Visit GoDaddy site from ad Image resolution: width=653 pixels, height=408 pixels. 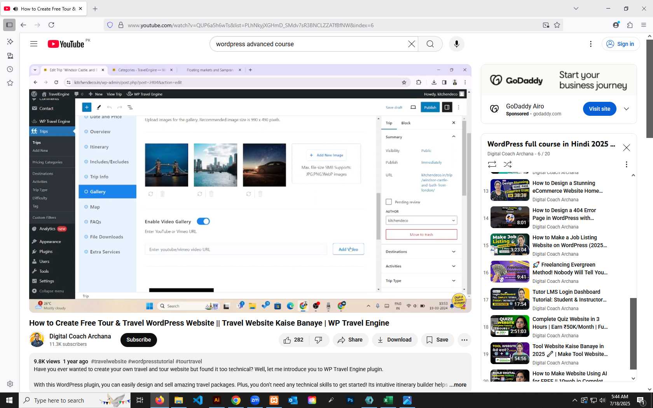tap(599, 109)
